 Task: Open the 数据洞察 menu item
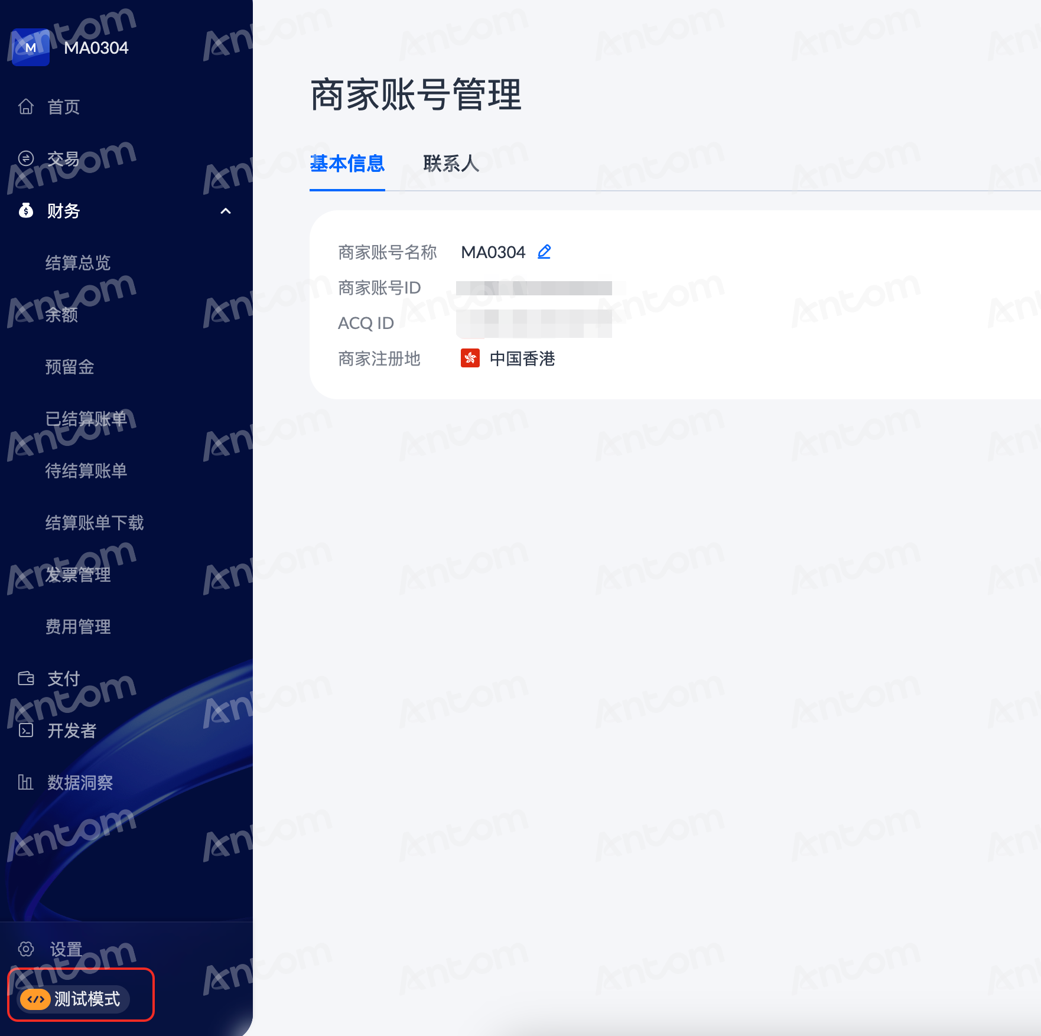pos(80,783)
